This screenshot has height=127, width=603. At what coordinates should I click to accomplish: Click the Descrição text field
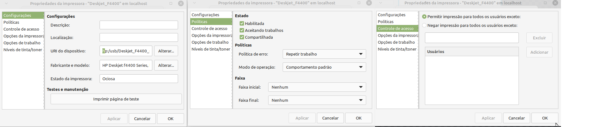(139, 25)
